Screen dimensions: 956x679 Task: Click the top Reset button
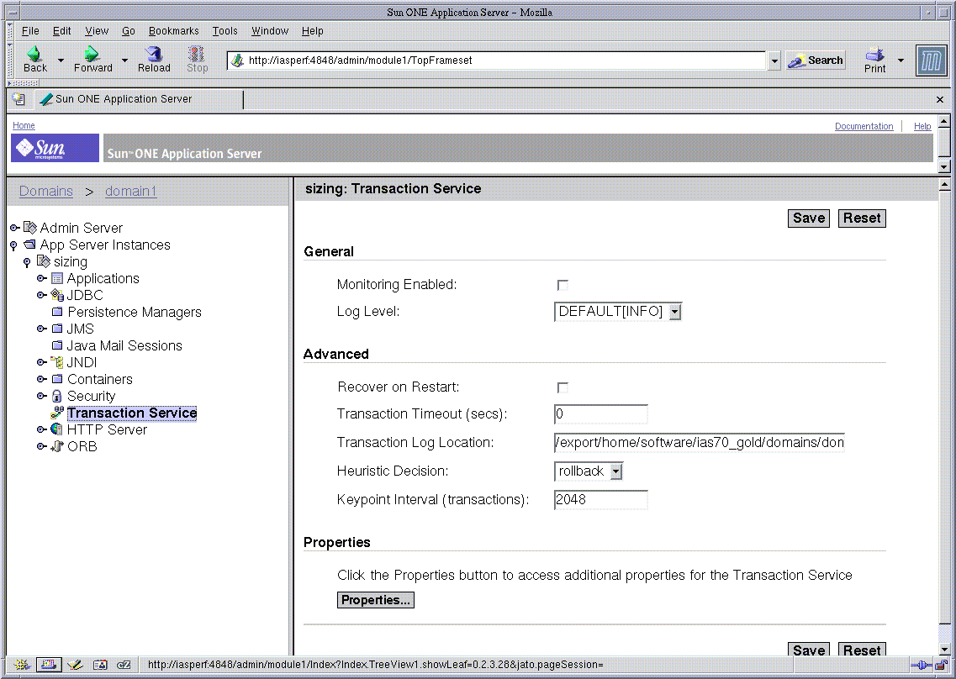tap(862, 218)
